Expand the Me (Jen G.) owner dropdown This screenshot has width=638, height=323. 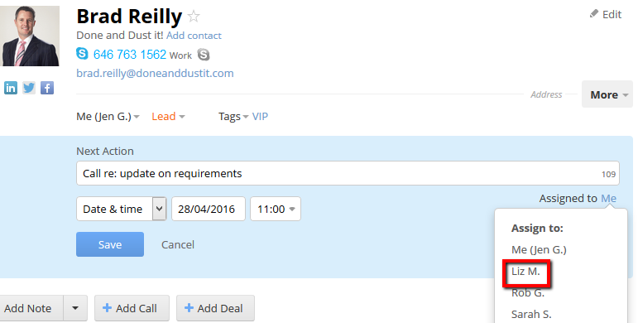[x=108, y=117]
